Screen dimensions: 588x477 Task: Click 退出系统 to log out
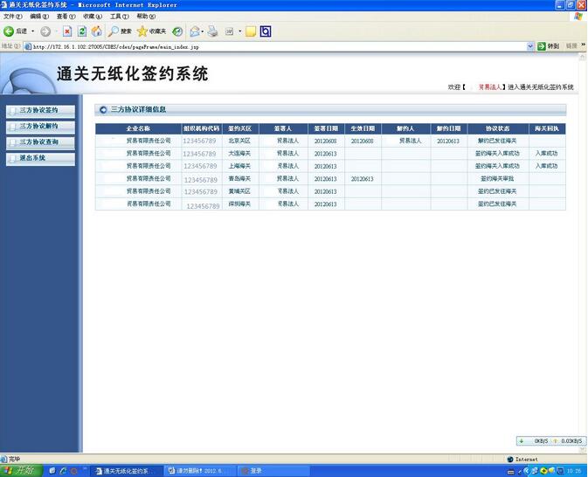coord(40,158)
